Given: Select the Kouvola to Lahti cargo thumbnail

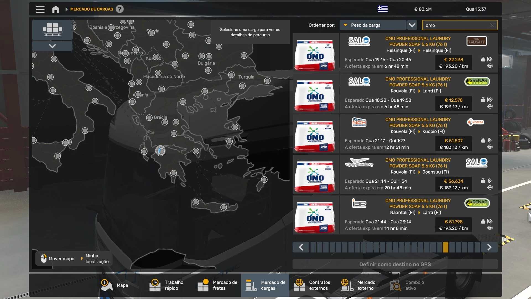Looking at the screenshot, I should [316, 93].
